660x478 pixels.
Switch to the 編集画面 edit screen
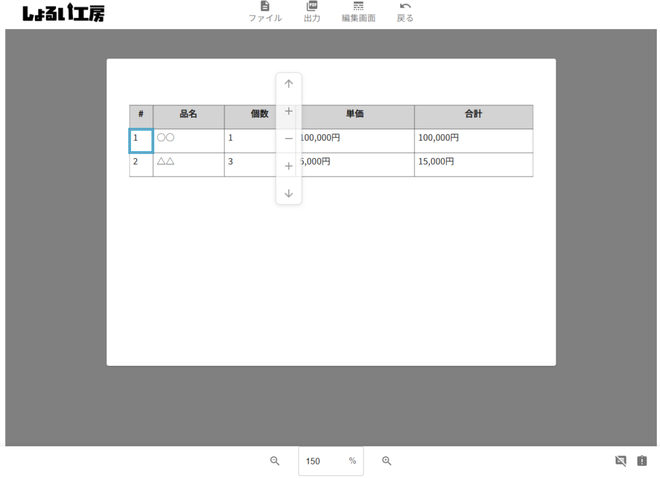coord(358,12)
